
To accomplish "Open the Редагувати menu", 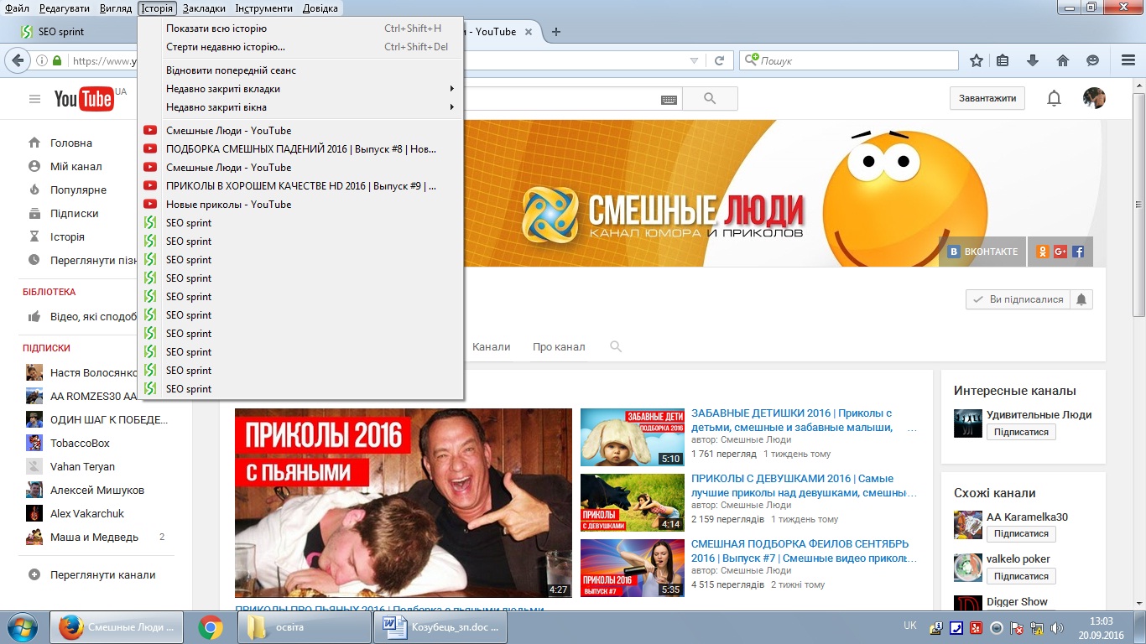I will click(x=65, y=8).
